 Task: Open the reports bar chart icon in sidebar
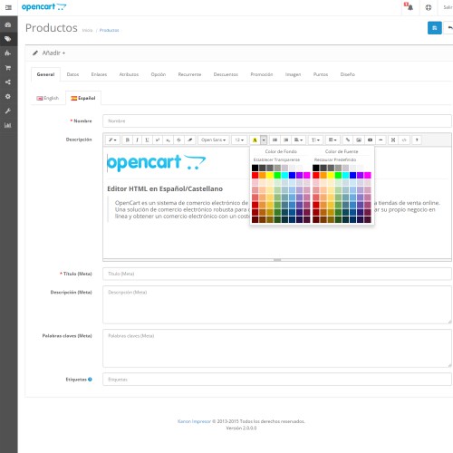[x=8, y=125]
